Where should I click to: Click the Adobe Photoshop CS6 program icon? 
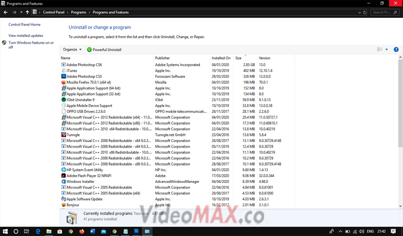(x=63, y=65)
